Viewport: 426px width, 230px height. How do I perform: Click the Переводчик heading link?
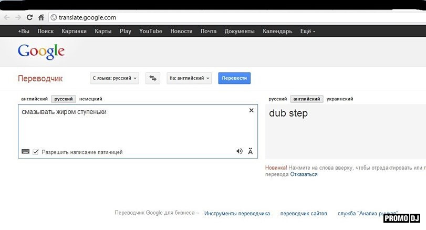[40, 78]
